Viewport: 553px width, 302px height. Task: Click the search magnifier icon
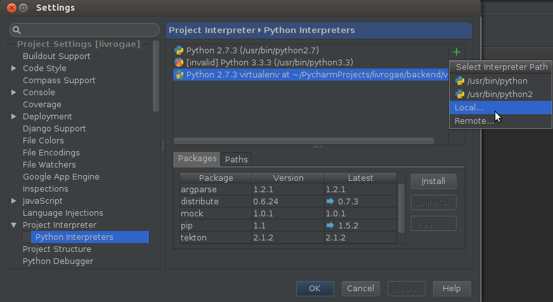click(16, 30)
